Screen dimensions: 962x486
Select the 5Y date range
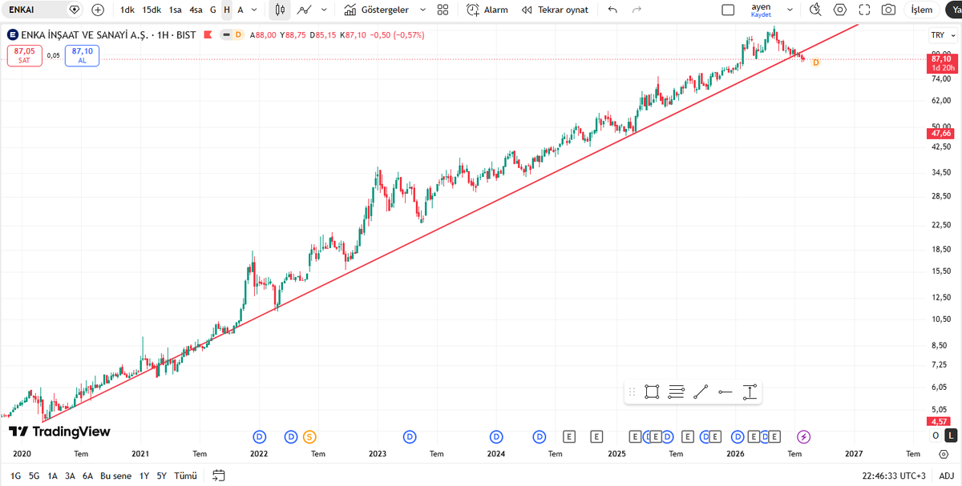(162, 475)
